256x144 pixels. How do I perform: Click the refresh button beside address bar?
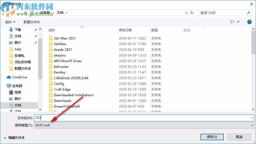pyautogui.click(x=192, y=13)
